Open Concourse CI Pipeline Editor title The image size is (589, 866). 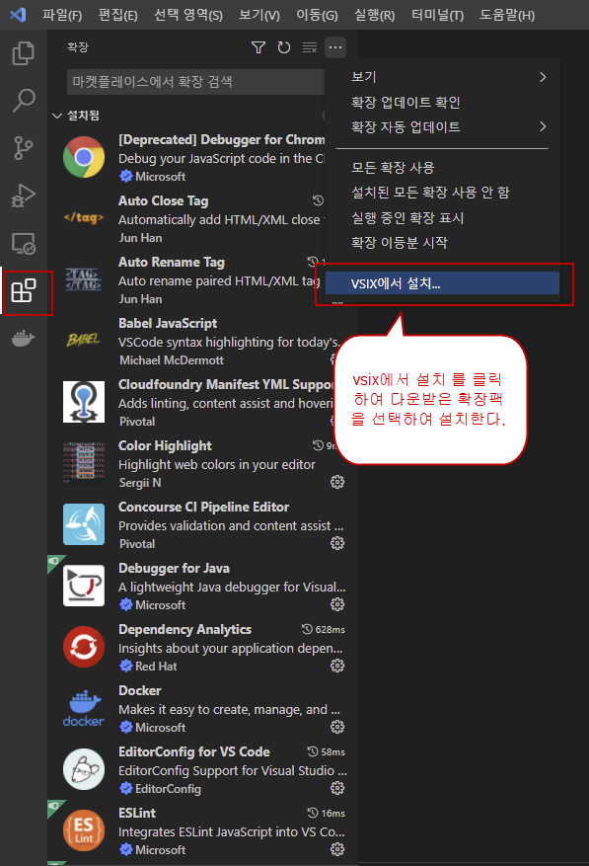203,507
